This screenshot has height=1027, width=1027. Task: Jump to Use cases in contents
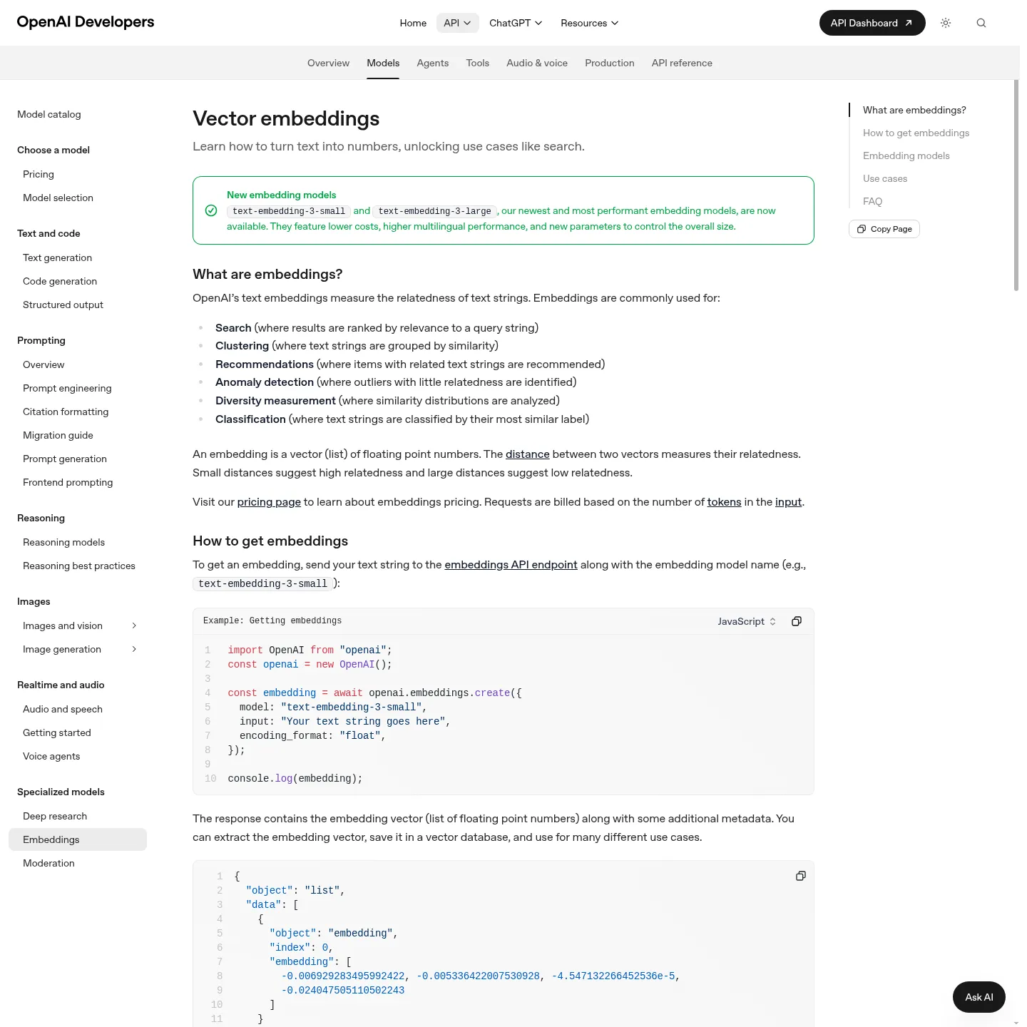click(885, 178)
